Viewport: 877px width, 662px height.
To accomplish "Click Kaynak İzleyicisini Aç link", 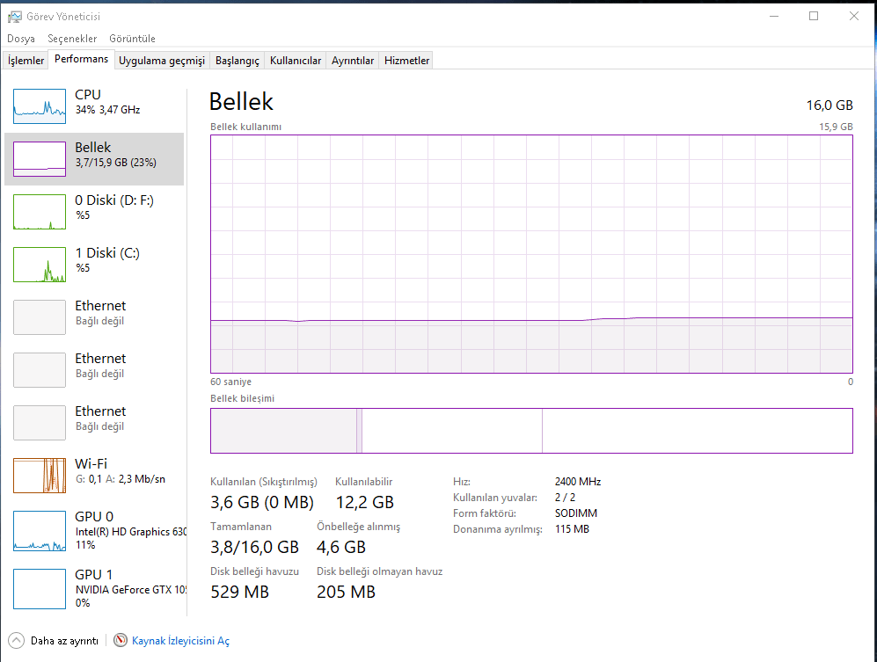I will (x=180, y=641).
